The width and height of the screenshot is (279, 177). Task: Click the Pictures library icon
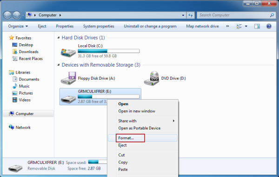click(x=15, y=93)
